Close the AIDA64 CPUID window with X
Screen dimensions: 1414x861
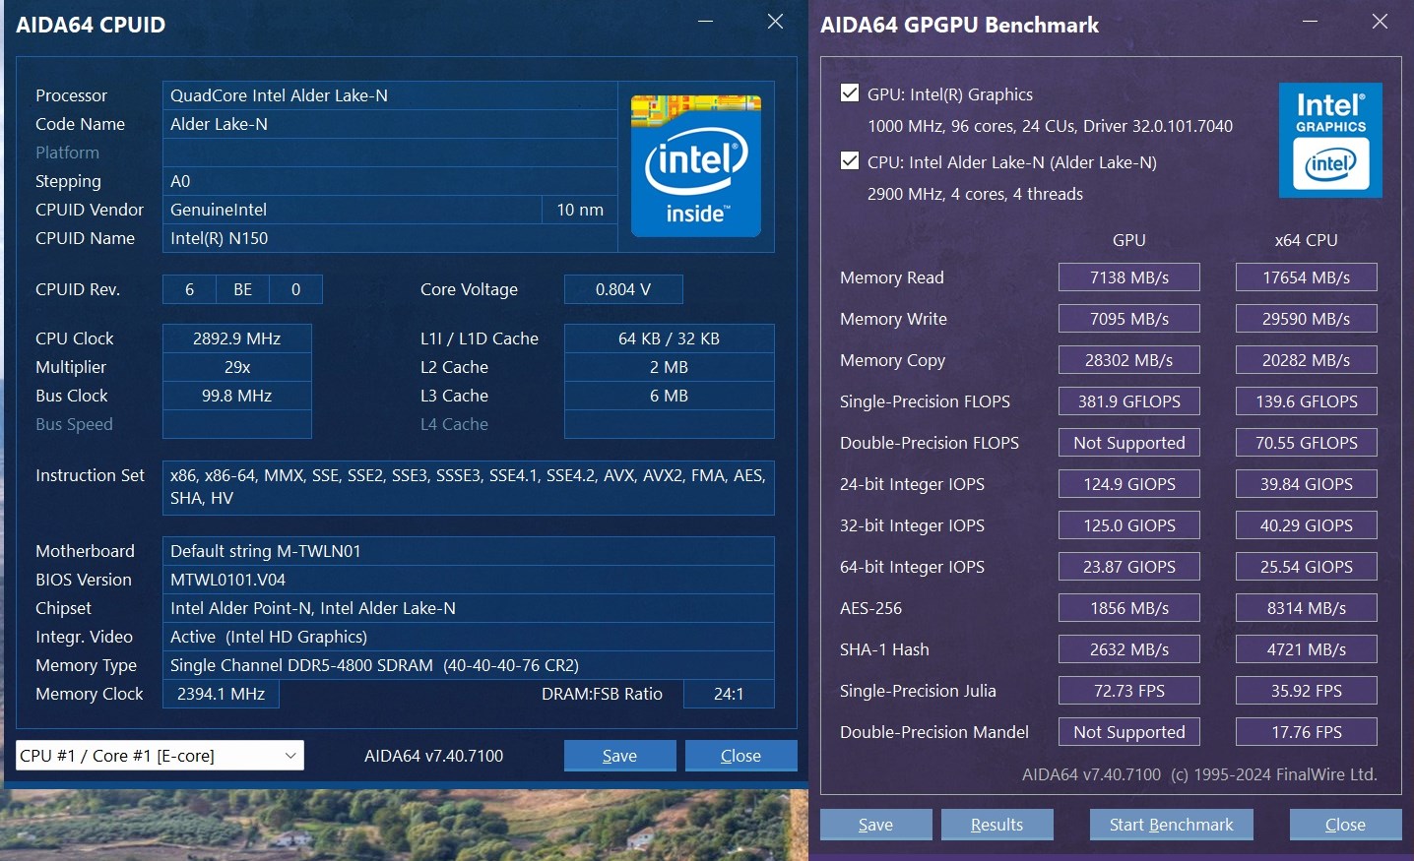pyautogui.click(x=776, y=22)
